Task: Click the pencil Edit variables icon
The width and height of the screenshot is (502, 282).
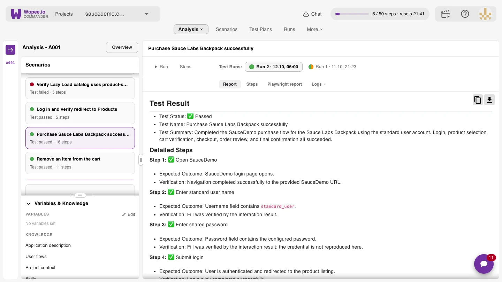Action: 128,214
